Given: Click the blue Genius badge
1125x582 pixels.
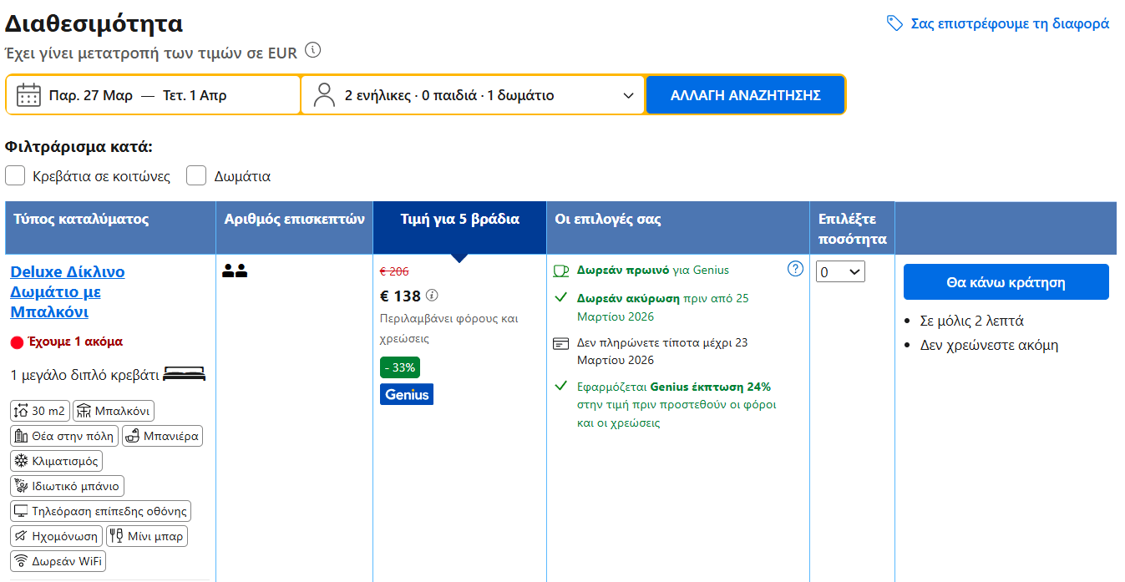Looking at the screenshot, I should point(407,394).
